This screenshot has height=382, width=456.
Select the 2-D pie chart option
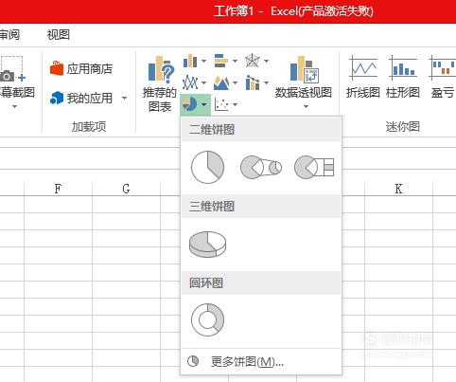[207, 167]
